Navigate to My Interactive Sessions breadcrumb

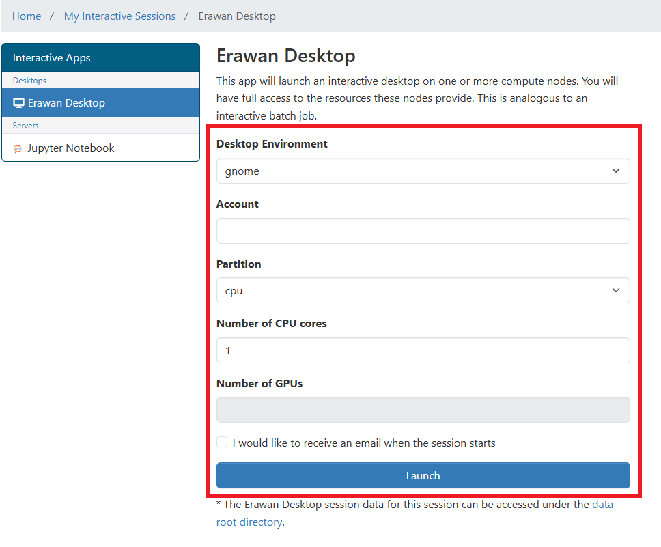tap(119, 16)
